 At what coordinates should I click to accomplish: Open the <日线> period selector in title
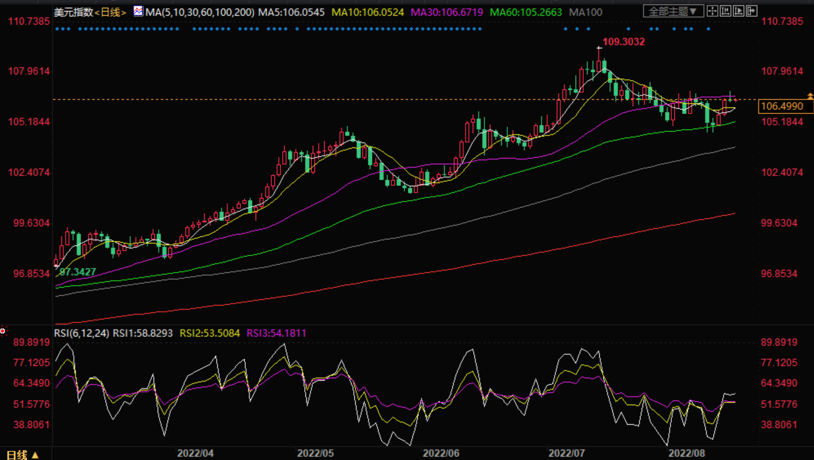coord(110,12)
